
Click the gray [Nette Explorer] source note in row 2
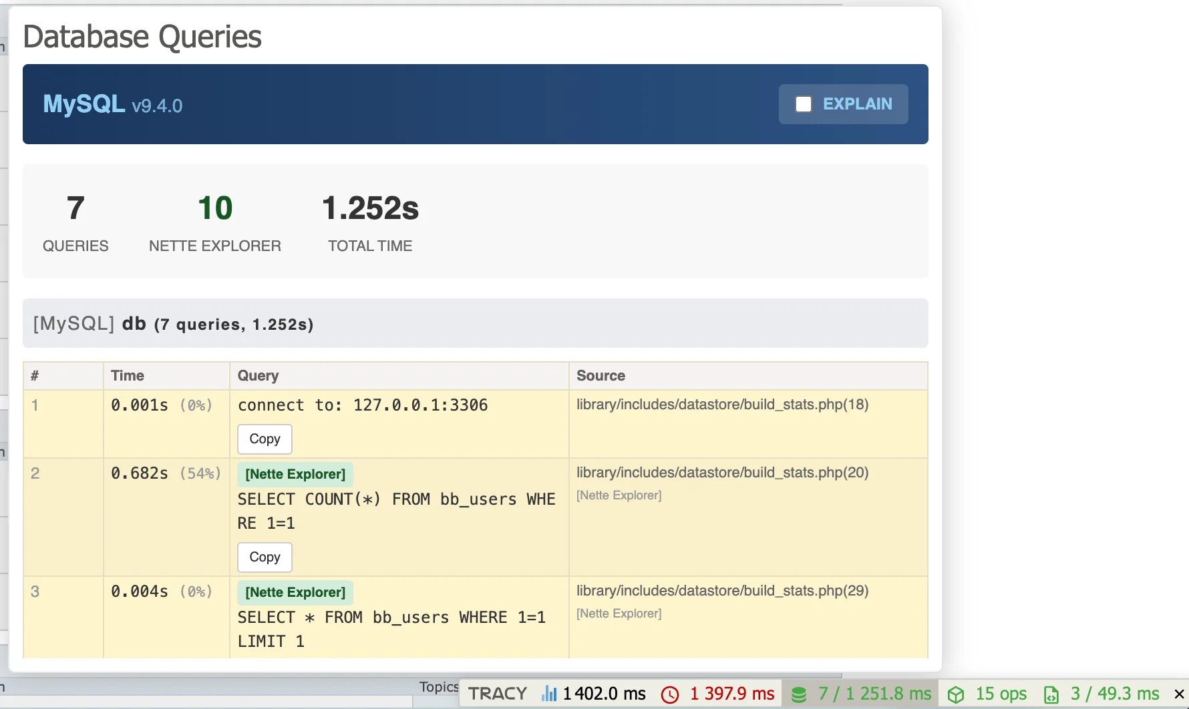(619, 495)
